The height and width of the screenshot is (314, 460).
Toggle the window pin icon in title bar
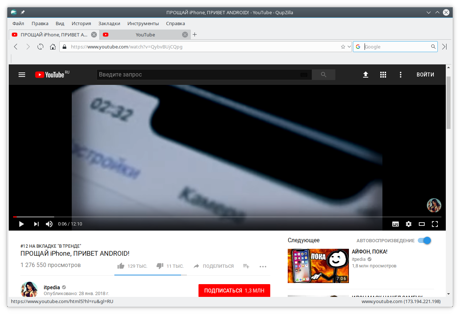tap(23, 12)
